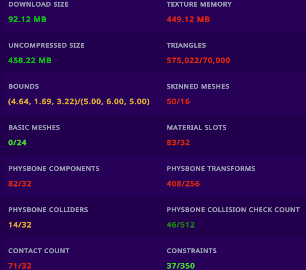Click the Texture Memory heading
The height and width of the screenshot is (270, 306).
(x=199, y=4)
